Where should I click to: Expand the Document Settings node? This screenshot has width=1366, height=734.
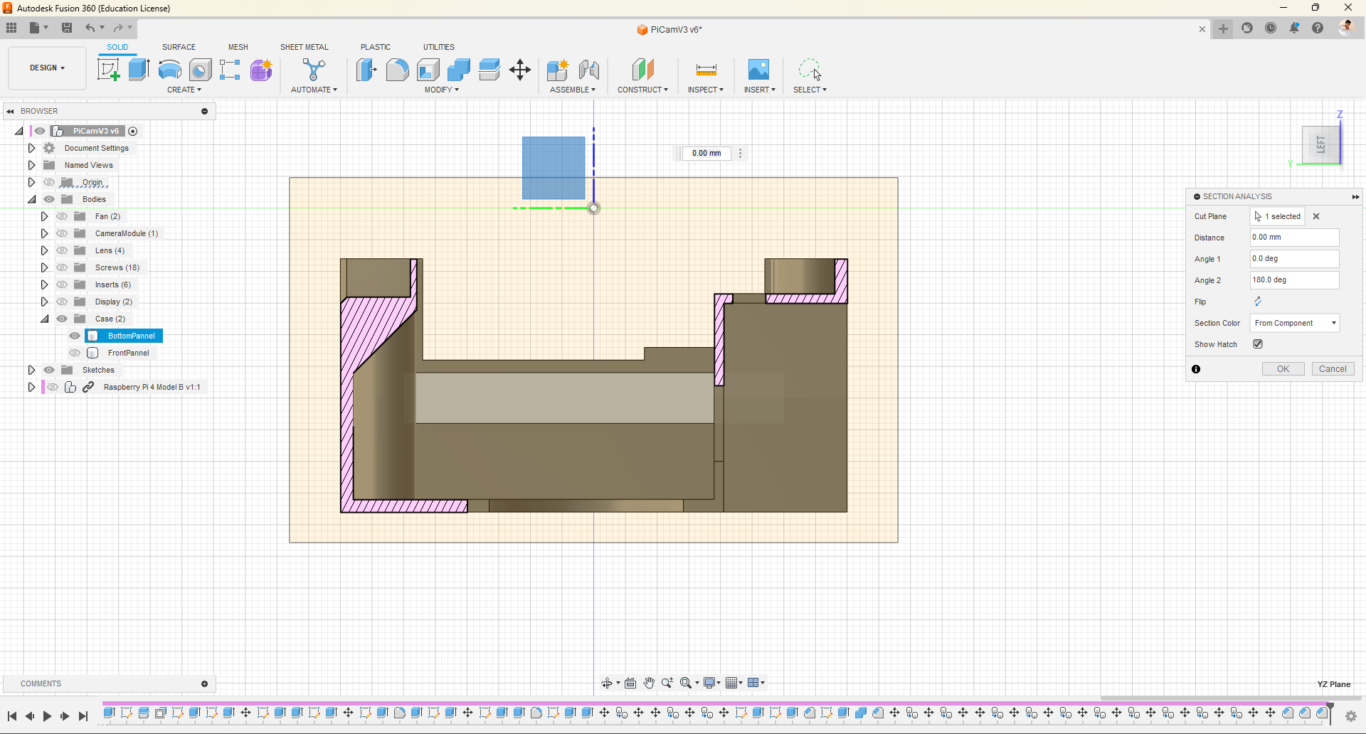[x=31, y=148]
